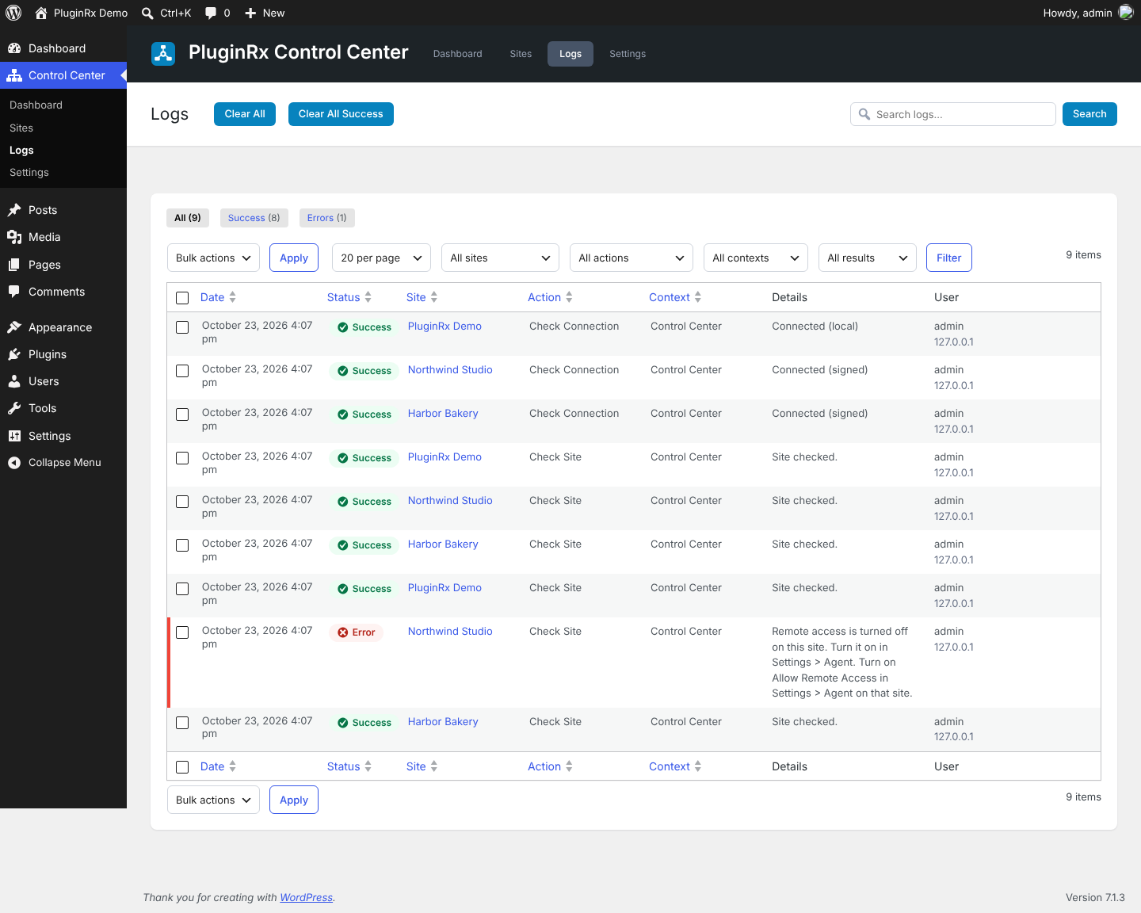This screenshot has width=1141, height=913.
Task: Click the plus icon next to New
Action: click(x=250, y=13)
